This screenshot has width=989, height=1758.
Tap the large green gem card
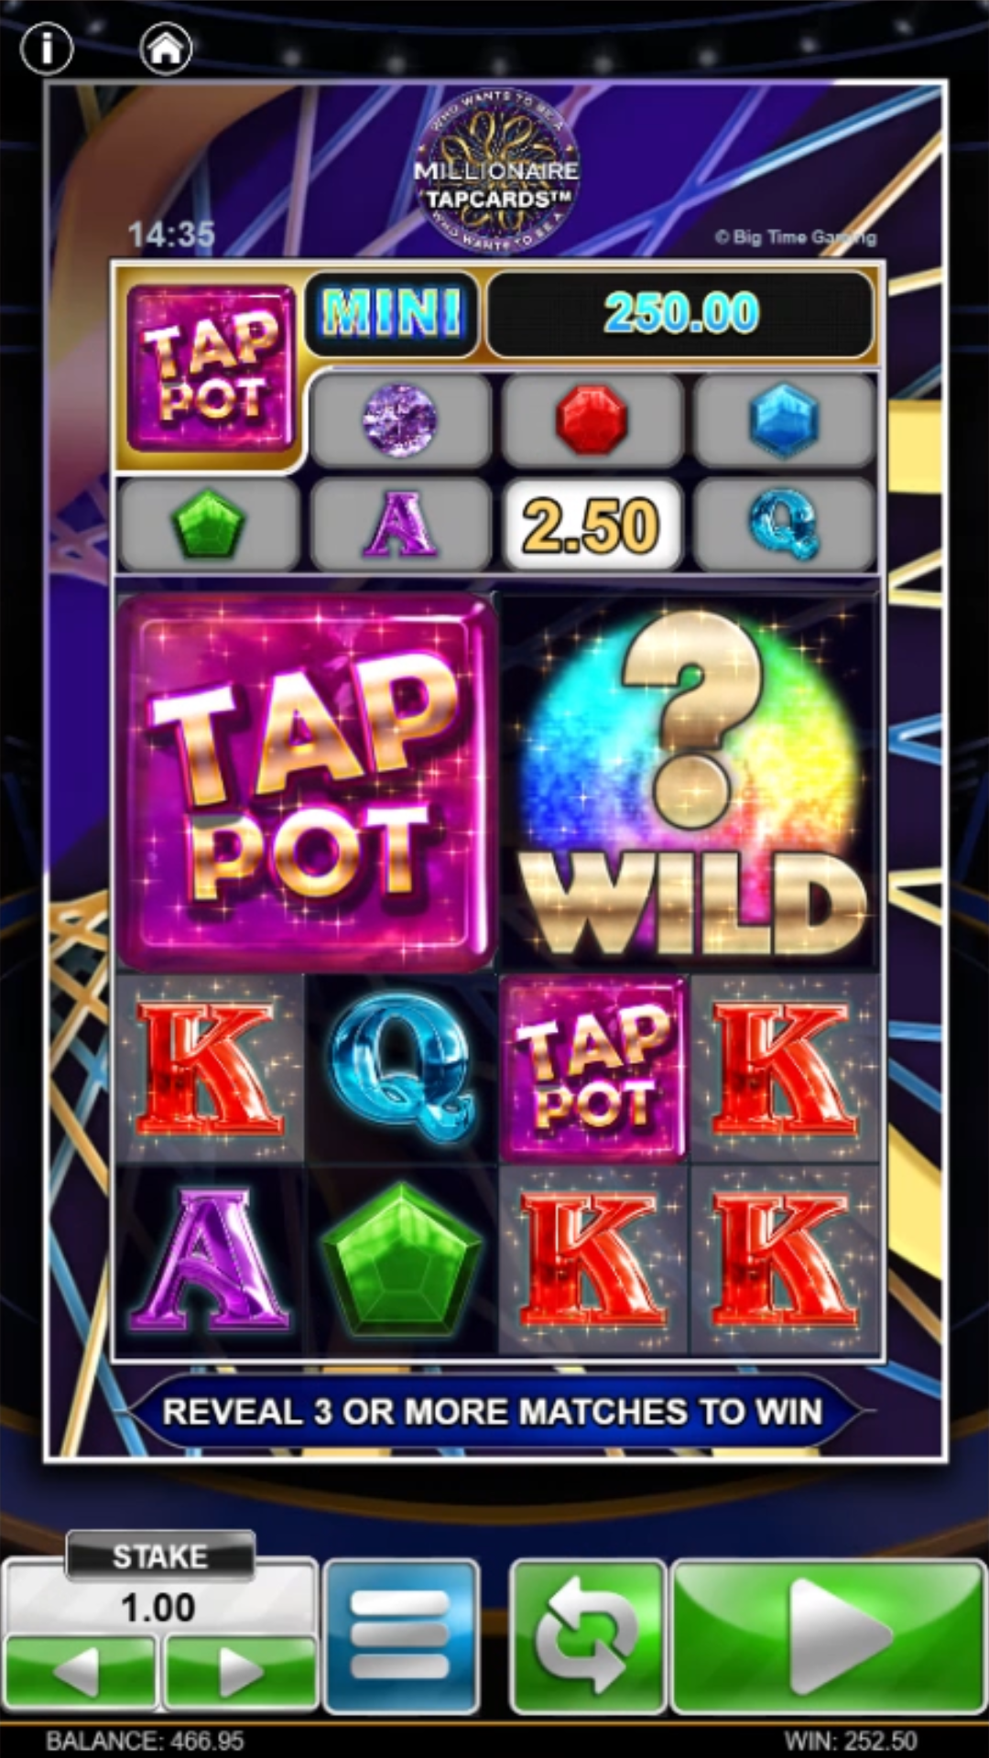point(401,1260)
